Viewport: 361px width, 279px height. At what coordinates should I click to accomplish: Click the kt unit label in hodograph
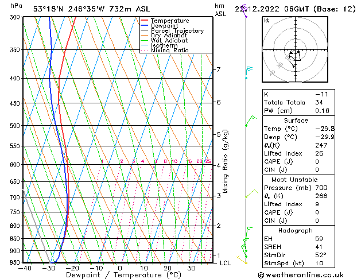click(x=267, y=21)
